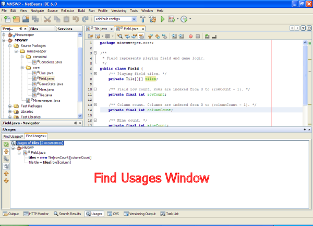Image resolution: width=313 pixels, height=226 pixels.
Task: Click the Cut scissors icon
Action: point(47,19)
